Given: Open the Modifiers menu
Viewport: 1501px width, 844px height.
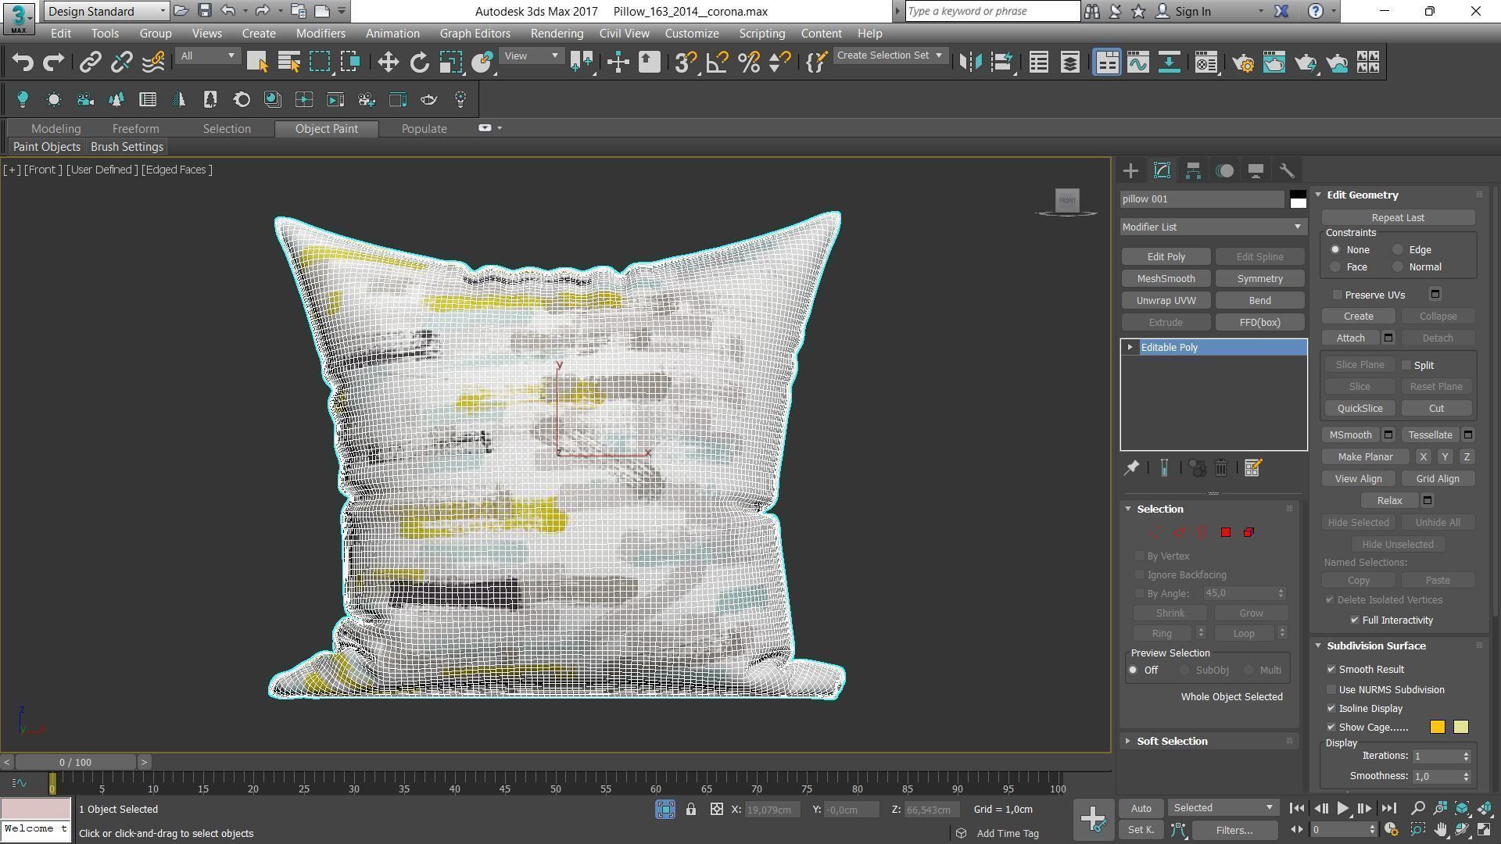Looking at the screenshot, I should [321, 34].
